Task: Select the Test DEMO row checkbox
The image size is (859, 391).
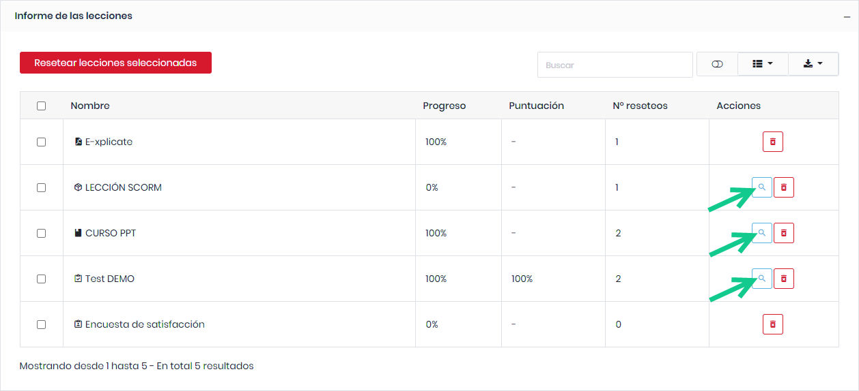Action: [41, 279]
